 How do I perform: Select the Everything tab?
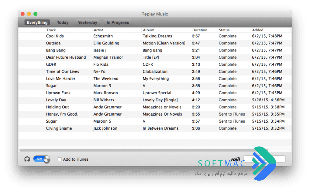(37, 22)
